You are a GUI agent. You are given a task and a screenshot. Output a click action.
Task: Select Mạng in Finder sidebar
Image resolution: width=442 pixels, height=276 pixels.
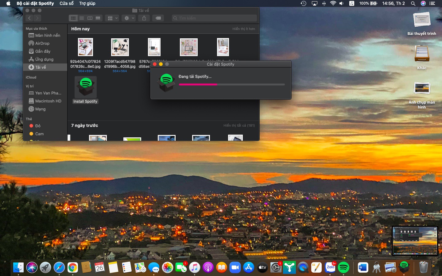coord(45,109)
